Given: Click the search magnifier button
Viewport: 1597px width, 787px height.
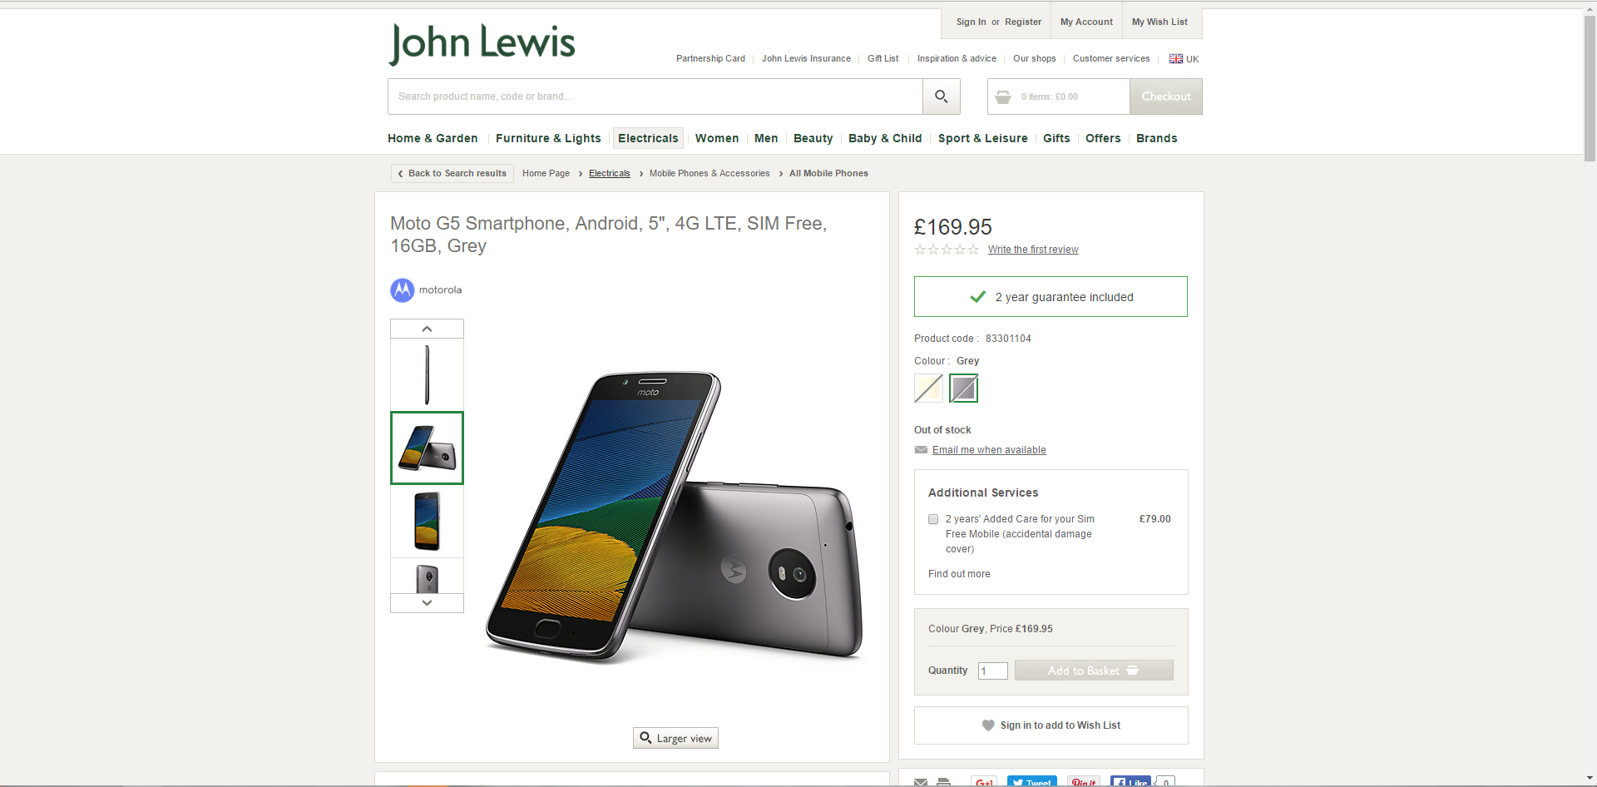Looking at the screenshot, I should (941, 97).
